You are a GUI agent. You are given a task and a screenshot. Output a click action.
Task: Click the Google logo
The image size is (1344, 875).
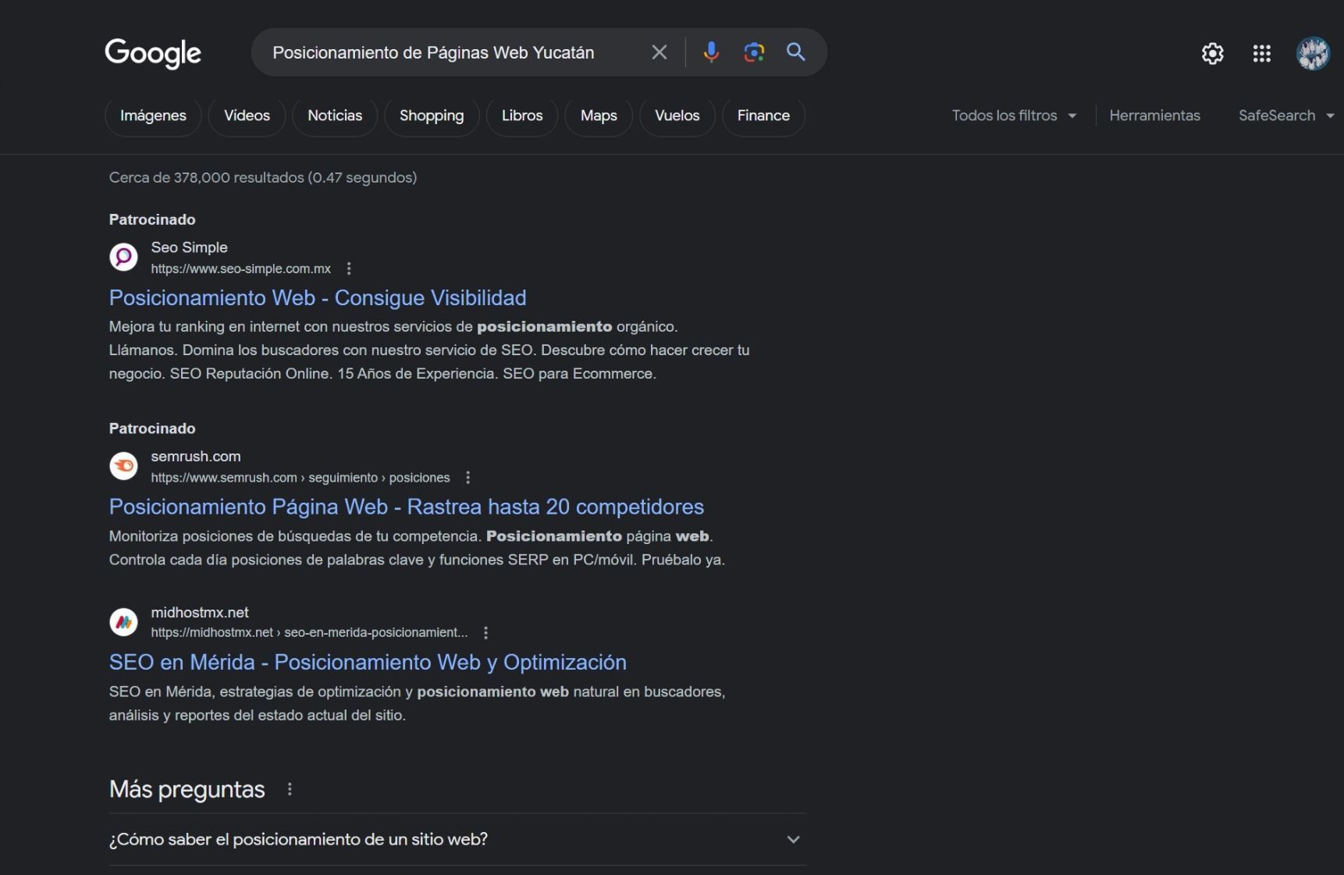[x=153, y=53]
